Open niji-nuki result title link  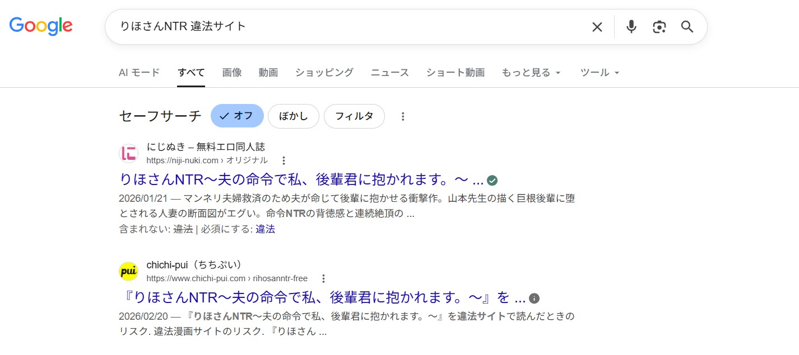[301, 180]
